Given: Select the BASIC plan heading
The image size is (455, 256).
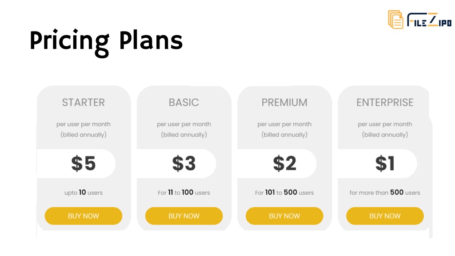Looking at the screenshot, I should coord(184,103).
